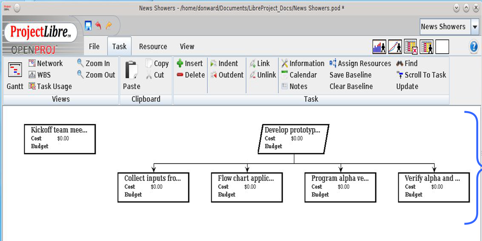The width and height of the screenshot is (482, 241).
Task: Indent the selected task
Action: point(224,63)
